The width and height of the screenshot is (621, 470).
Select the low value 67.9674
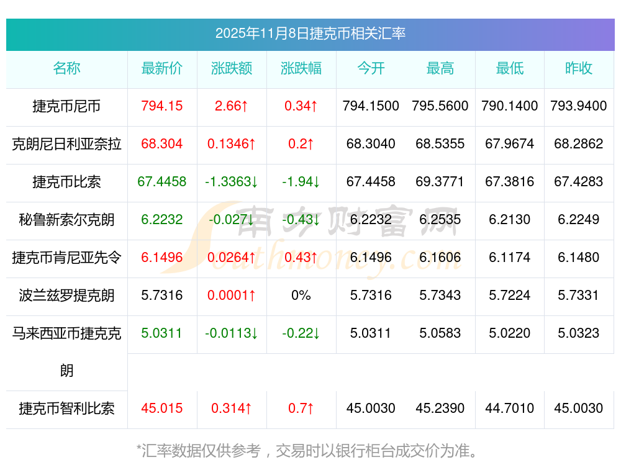(x=510, y=144)
